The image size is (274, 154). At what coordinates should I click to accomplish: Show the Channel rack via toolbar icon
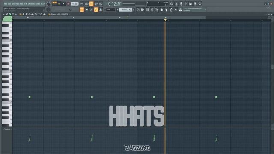147,9
